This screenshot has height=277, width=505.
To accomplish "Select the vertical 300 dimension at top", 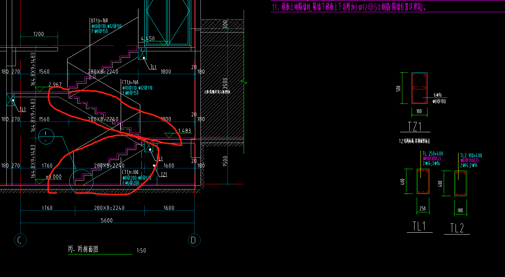I will click(x=225, y=25).
